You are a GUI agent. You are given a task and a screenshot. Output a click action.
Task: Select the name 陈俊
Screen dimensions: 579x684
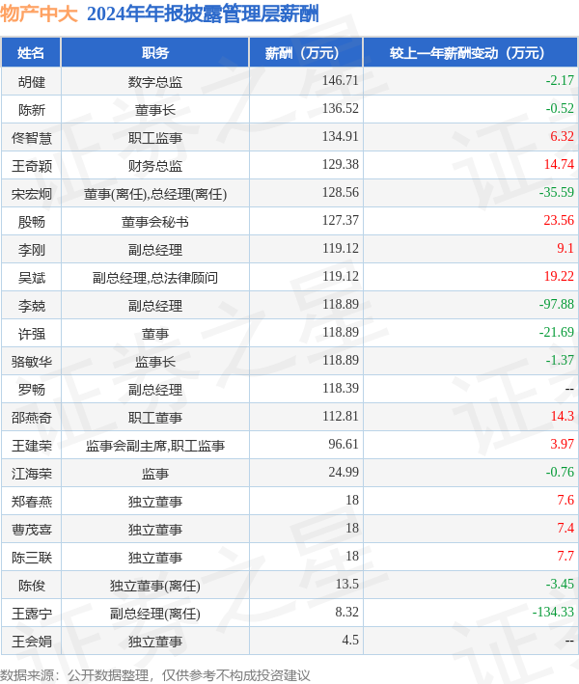click(x=32, y=584)
